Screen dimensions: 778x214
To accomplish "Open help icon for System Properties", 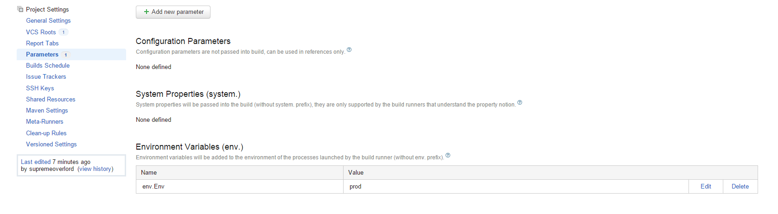I will (x=520, y=102).
